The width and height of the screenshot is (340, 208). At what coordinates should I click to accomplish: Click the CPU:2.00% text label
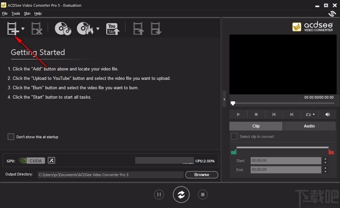pos(205,161)
